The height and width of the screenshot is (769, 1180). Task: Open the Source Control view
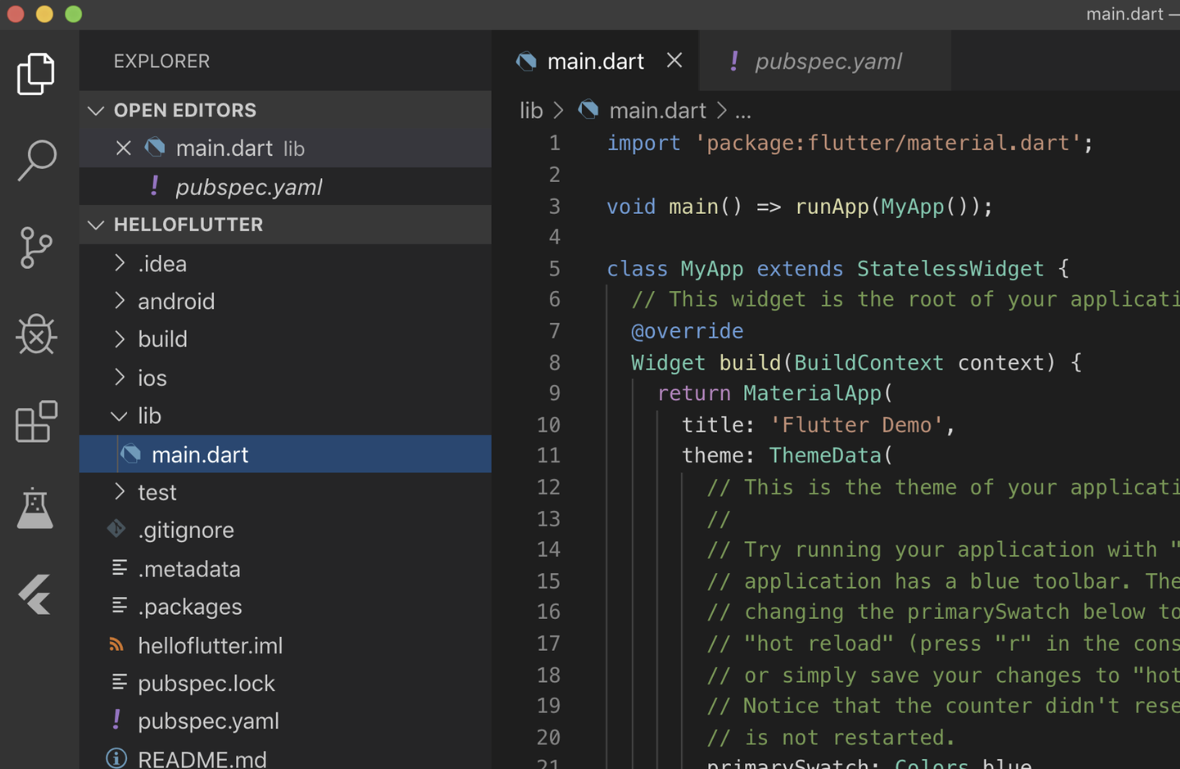tap(36, 248)
